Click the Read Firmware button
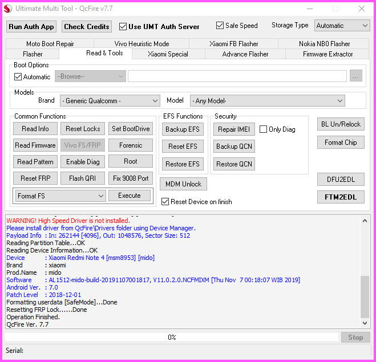 point(35,145)
